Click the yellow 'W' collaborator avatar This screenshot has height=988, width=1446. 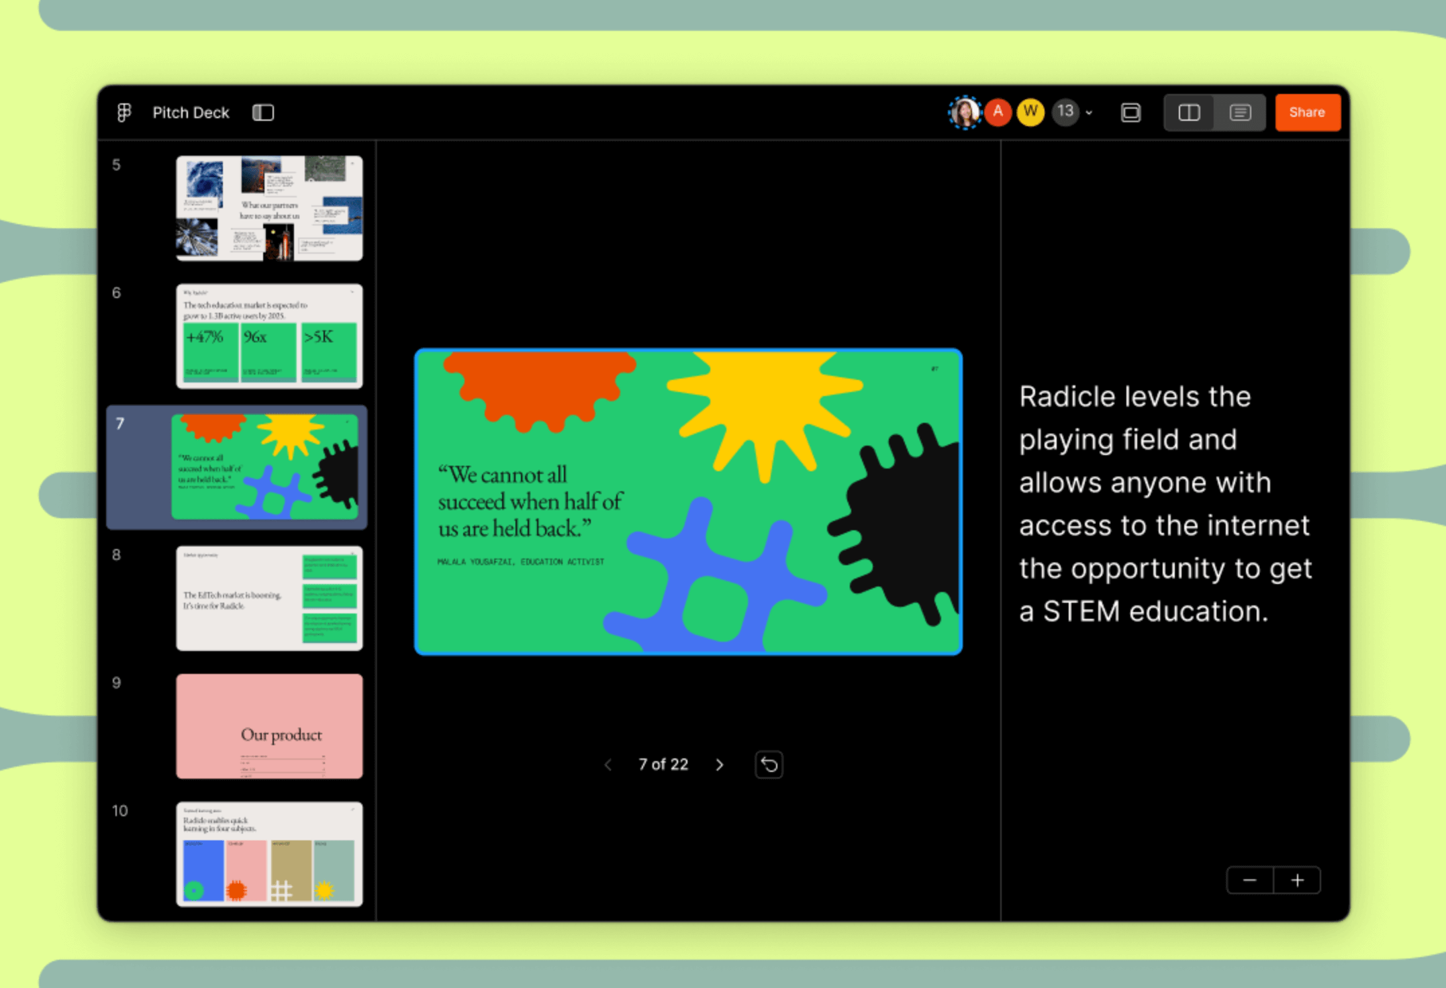(1030, 112)
